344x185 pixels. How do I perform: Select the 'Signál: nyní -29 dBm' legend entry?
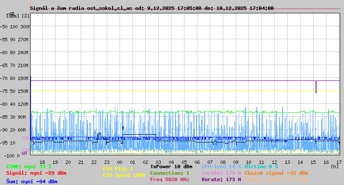tap(36, 173)
